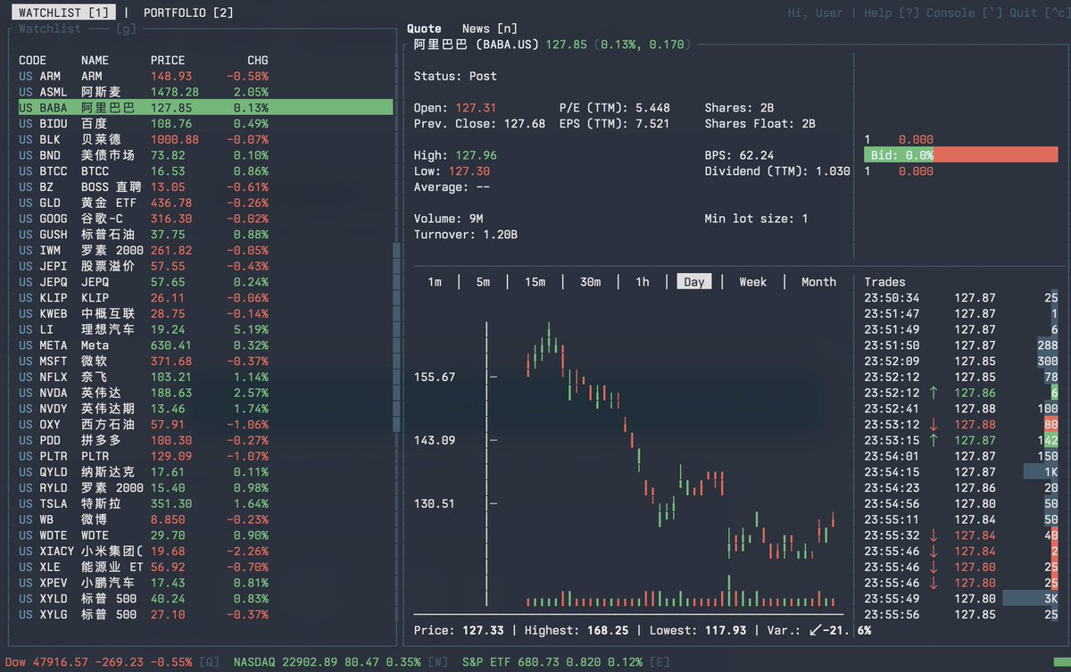Screen dimensions: 1071x672
Task: Select the MSFT row in watchlist
Action: [205, 361]
